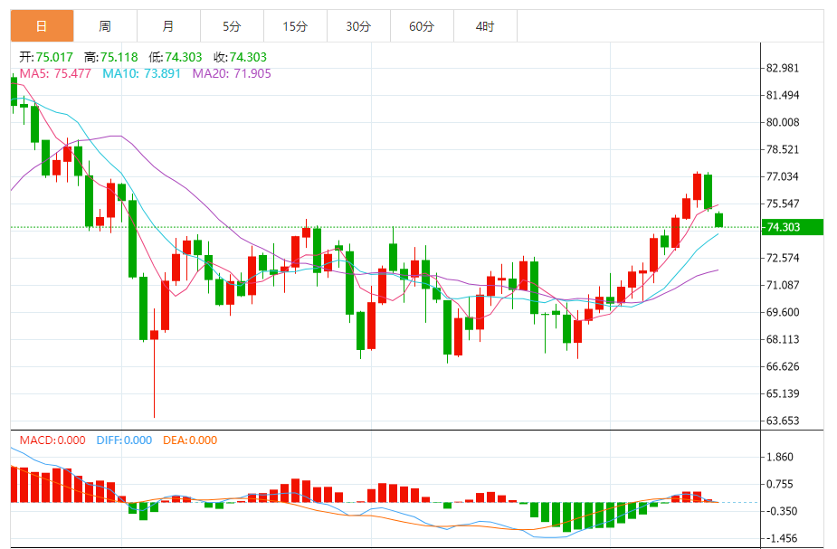The height and width of the screenshot is (549, 837).
Task: Click the DEA:0.000 indicator label
Action: [x=190, y=440]
